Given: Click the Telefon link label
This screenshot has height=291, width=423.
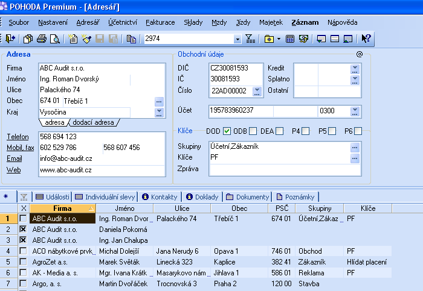Looking at the screenshot, I should 18,137.
